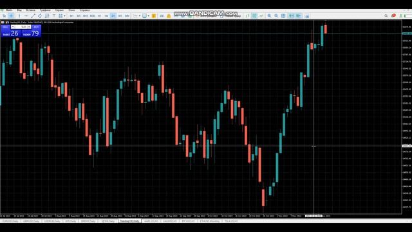
Task: Set timeframe to M5
Action: 79,16
